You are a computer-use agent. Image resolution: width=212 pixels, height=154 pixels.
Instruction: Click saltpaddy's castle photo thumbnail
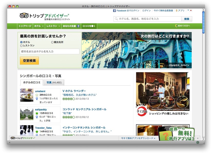tap(27, 114)
